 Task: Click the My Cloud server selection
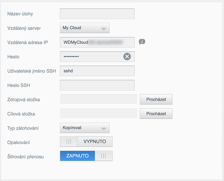pyautogui.click(x=78, y=28)
